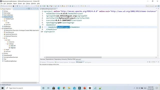This screenshot has width=160, height=90.
Task: Click the editor horizontal scrollbar
Action: (73, 57)
